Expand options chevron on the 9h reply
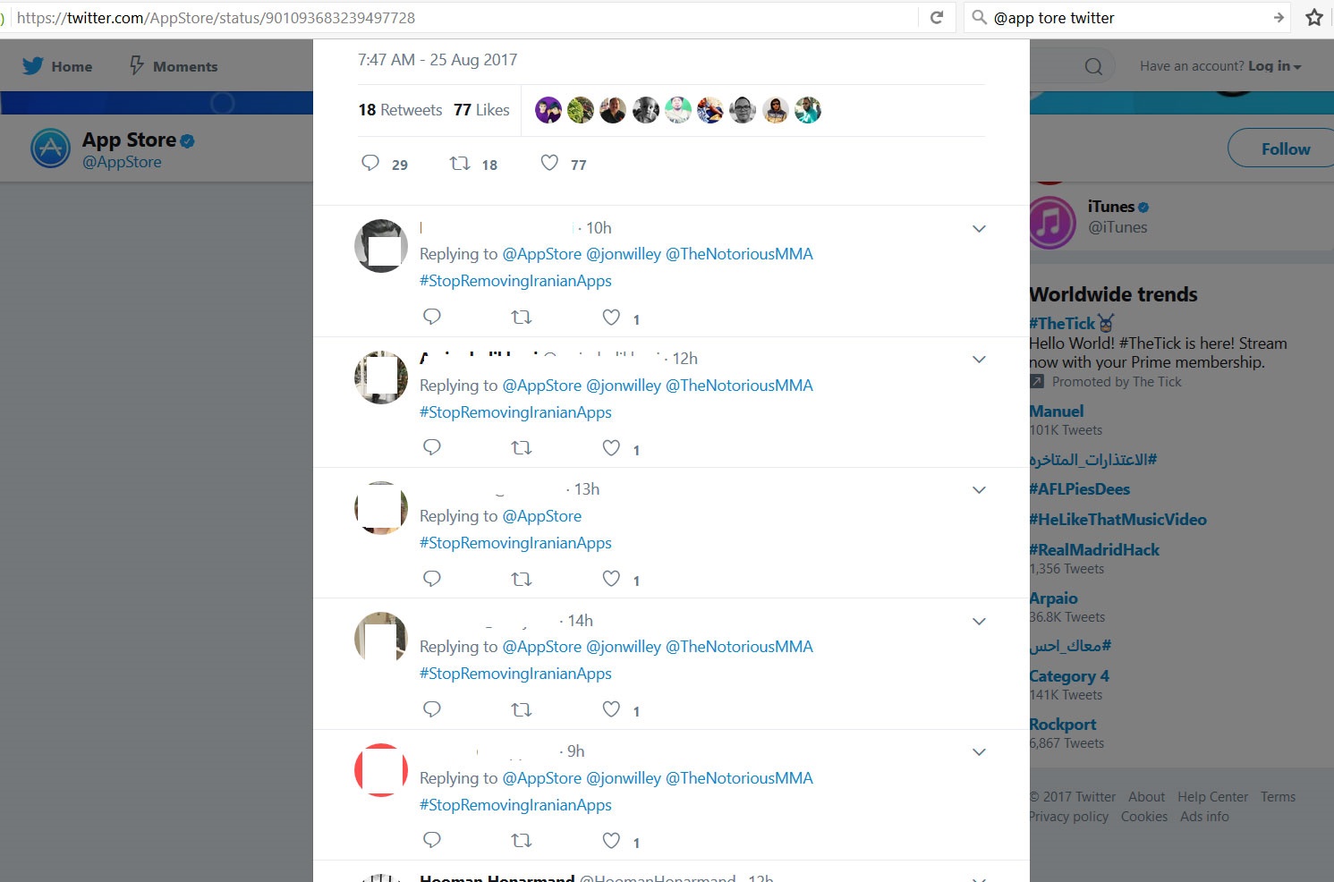 tap(979, 752)
